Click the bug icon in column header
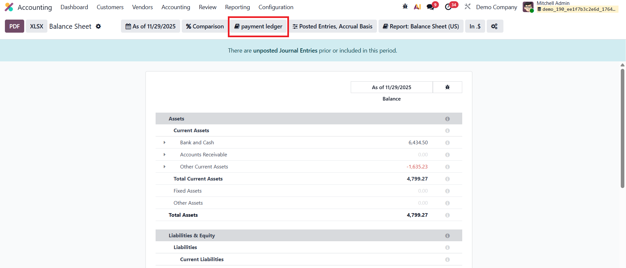The image size is (626, 268). click(447, 87)
